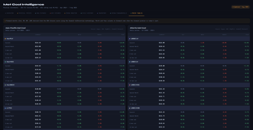
Task: Open the SGX Futures tab
Action: [x=41, y=13]
